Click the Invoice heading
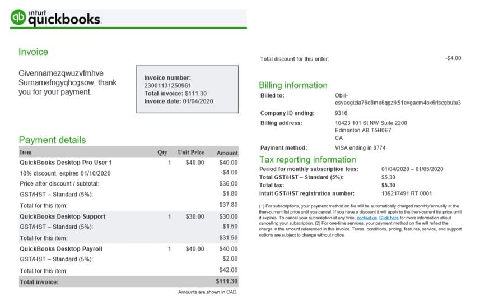Image resolution: width=480 pixels, height=300 pixels. click(x=33, y=52)
